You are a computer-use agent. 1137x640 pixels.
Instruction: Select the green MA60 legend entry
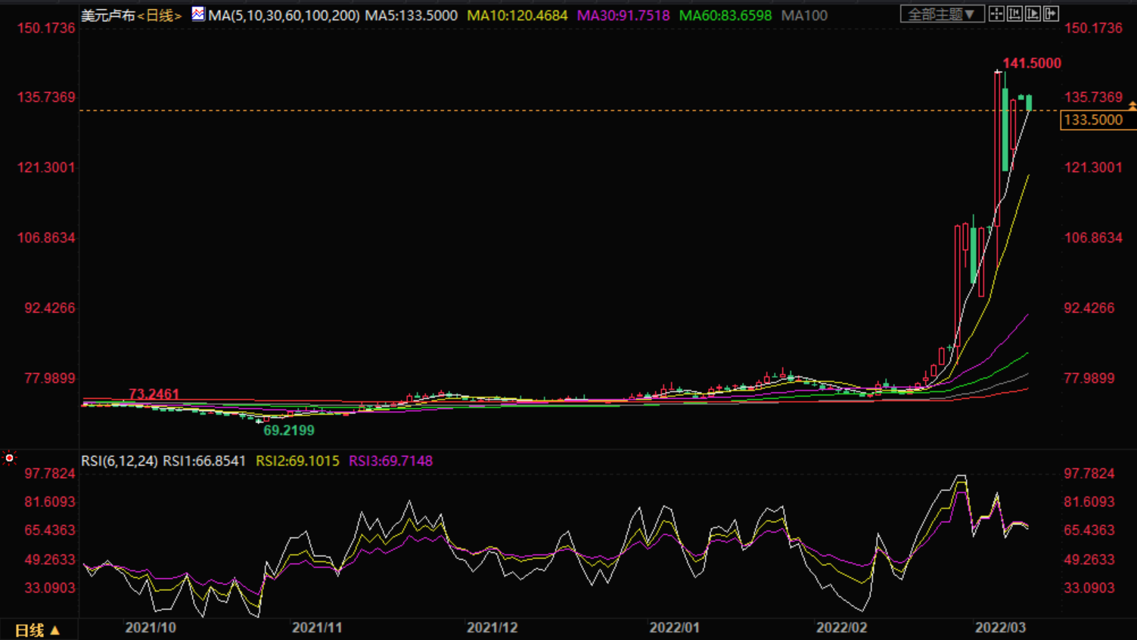pos(725,15)
